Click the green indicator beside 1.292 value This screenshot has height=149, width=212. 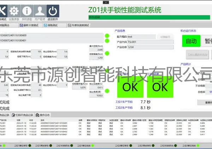tap(107, 54)
